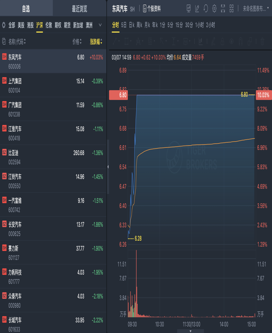Image resolution: width=272 pixels, height=333 pixels.
Task: Select the 期货 market filter
Action: pos(67,25)
